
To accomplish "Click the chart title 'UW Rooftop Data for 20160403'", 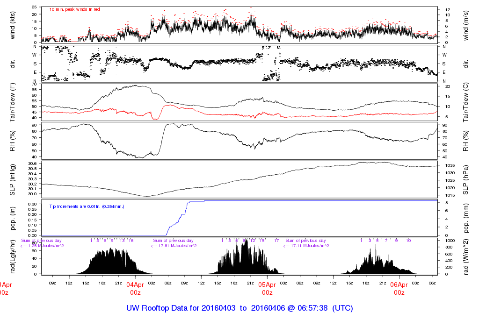I will pyautogui.click(x=181, y=308).
